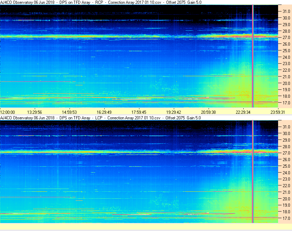Click the 25.0 frequency label in LCP panel

[x=286, y=166]
